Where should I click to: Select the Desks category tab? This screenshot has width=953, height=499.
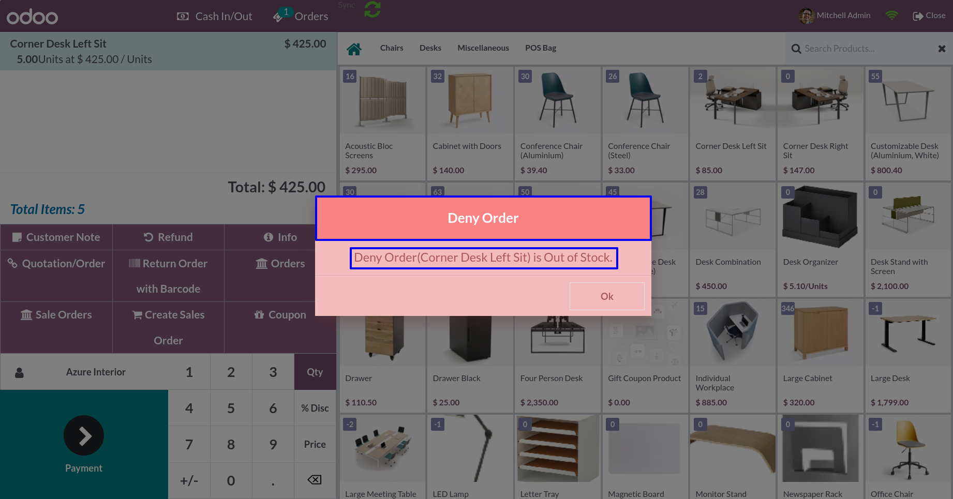click(x=430, y=48)
